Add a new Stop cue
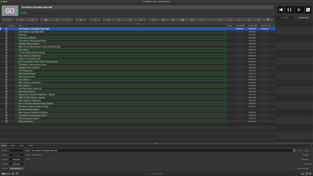 (x=163, y=20)
